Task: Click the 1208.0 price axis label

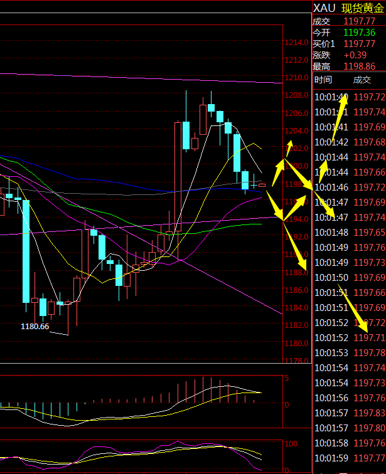Action: click(x=296, y=95)
